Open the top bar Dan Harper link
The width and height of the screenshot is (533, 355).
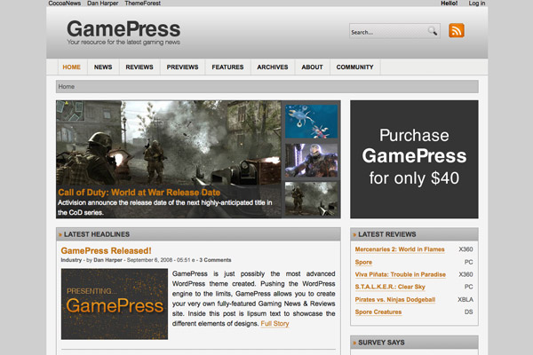click(x=103, y=3)
